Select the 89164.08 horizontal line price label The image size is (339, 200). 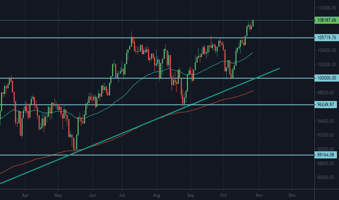(326, 155)
